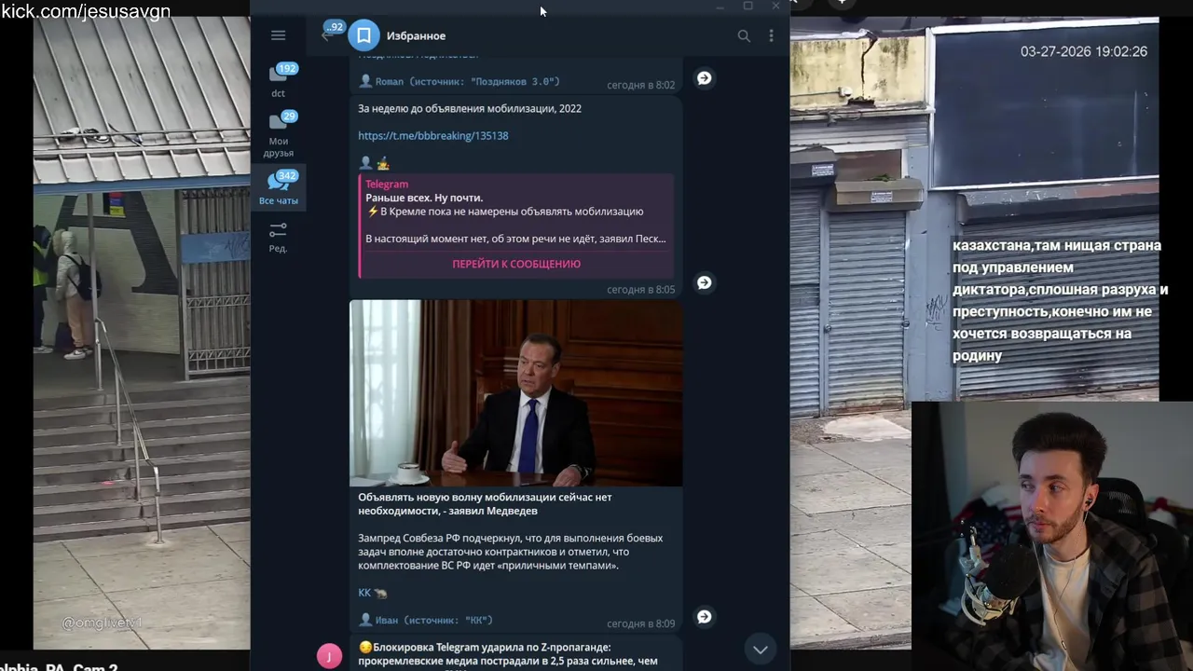
Task: Minimize the Telegram window
Action: [x=720, y=7]
